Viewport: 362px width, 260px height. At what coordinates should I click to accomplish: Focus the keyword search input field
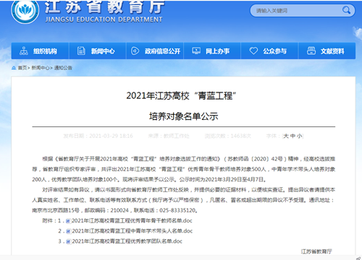click(x=297, y=11)
